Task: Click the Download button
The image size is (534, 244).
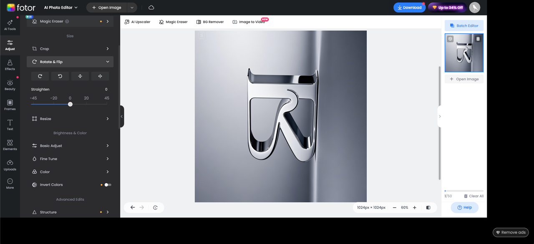Action: coord(409,8)
